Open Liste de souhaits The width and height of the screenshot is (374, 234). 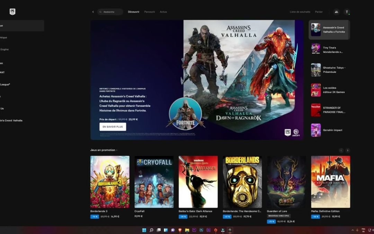300,12
